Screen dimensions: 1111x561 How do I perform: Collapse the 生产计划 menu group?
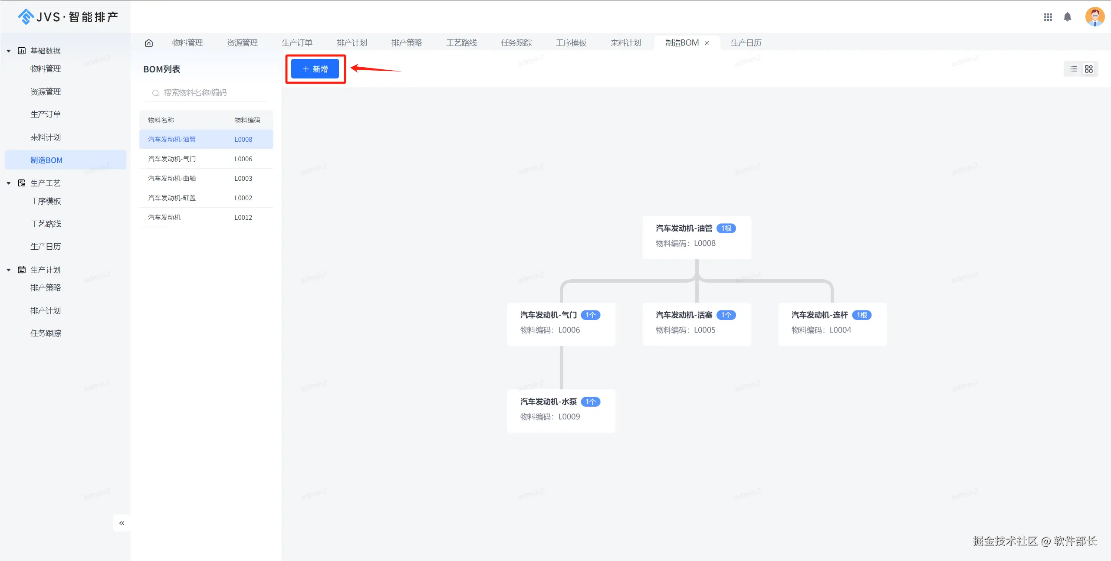click(x=9, y=270)
